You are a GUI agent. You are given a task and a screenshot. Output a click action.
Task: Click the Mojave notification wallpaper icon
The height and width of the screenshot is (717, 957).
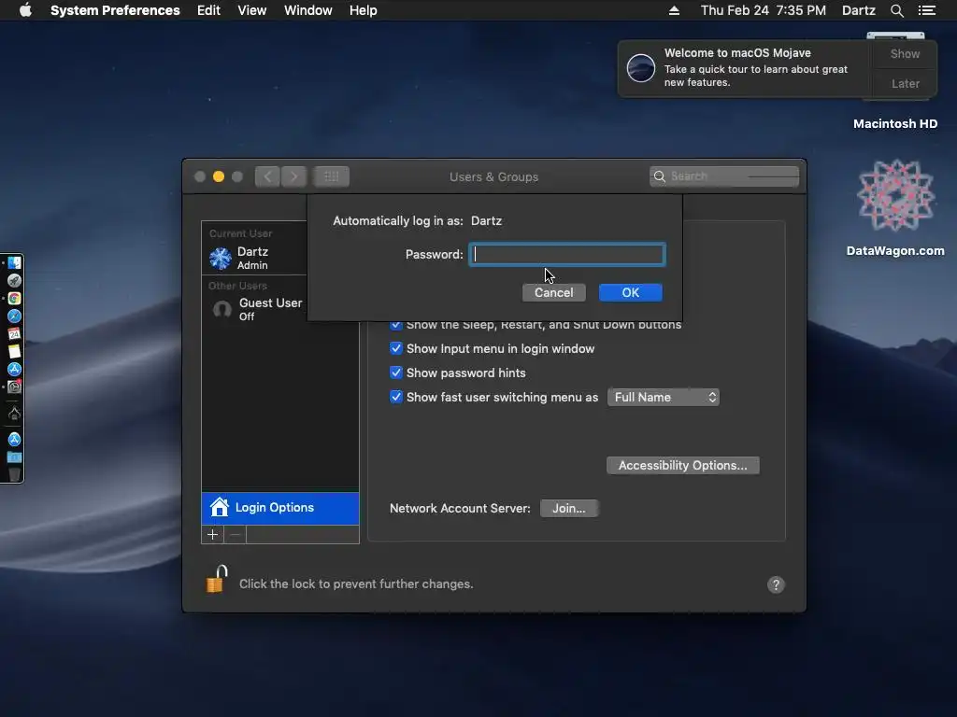(x=641, y=67)
